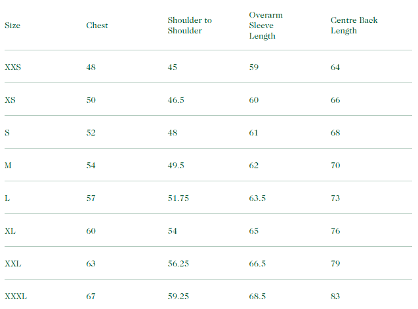The width and height of the screenshot is (418, 309).
Task: Click the XXS size row label
Action: [x=13, y=67]
